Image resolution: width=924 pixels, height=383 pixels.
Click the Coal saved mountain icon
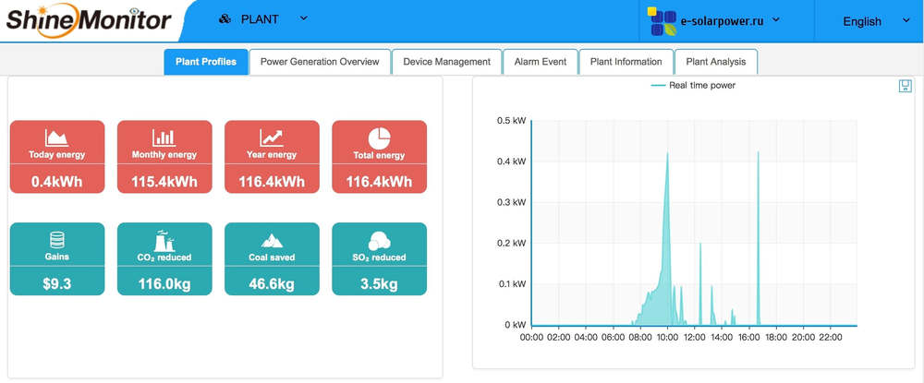pos(272,241)
